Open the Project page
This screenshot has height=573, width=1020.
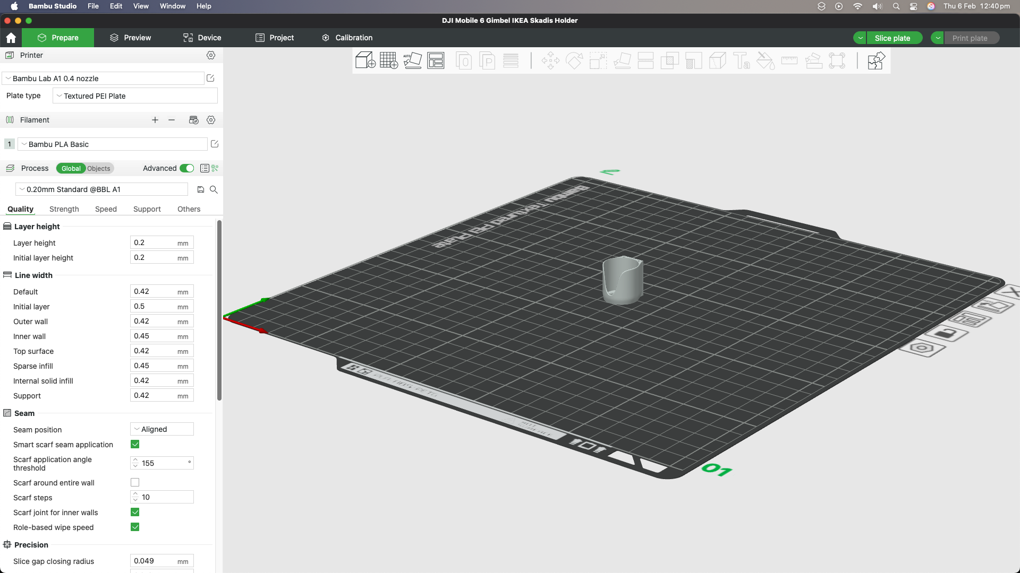[275, 38]
